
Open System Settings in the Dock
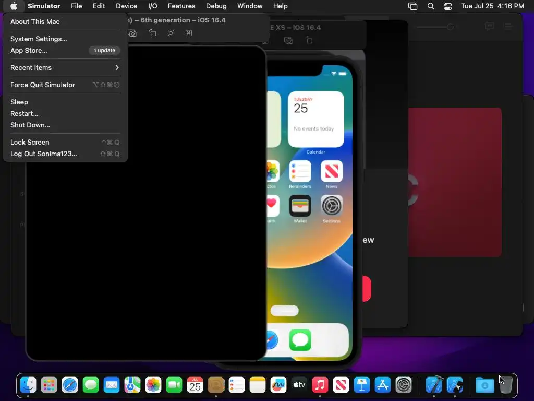pos(404,385)
